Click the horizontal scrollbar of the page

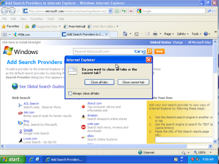96,146
